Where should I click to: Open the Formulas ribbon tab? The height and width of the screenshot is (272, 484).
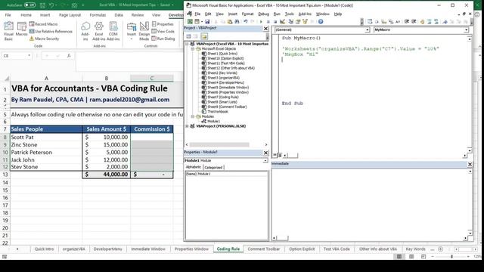[98, 15]
